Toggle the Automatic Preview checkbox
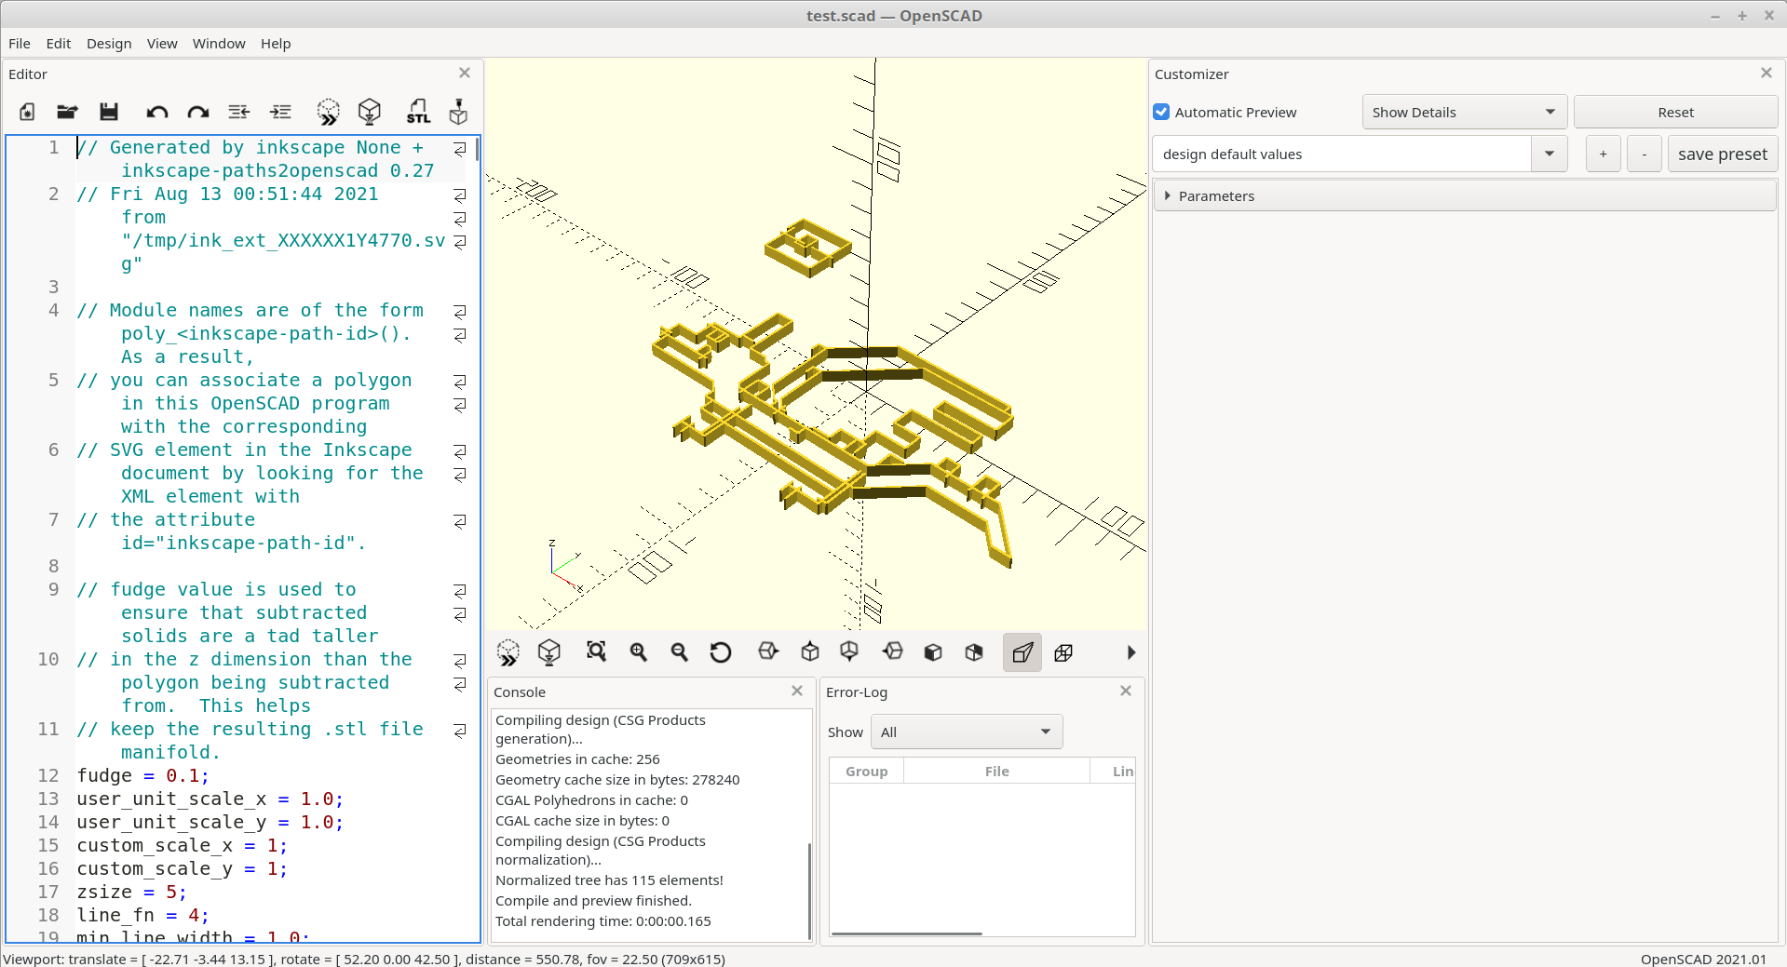 pyautogui.click(x=1161, y=112)
